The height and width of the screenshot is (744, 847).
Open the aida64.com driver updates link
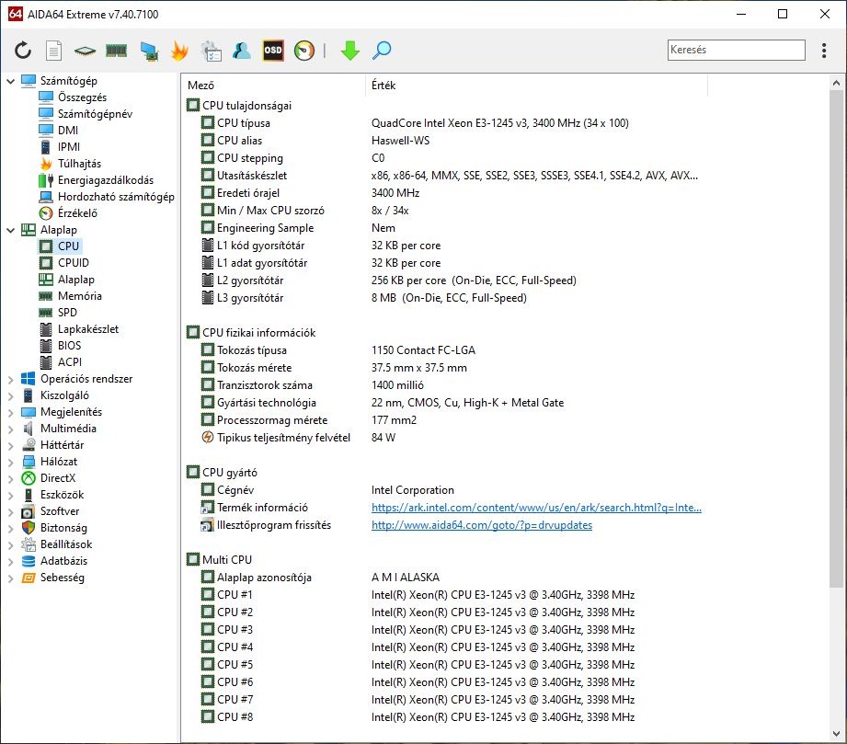tap(481, 525)
